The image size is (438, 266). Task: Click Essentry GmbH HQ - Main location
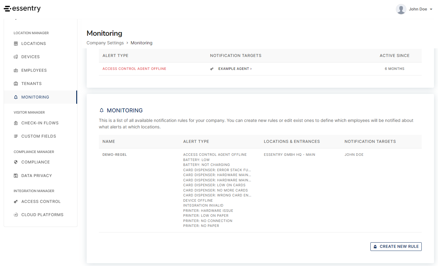(x=290, y=155)
